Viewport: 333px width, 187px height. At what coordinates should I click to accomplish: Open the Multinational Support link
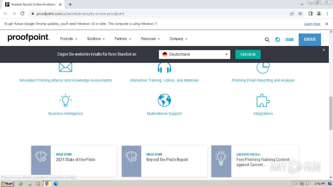coord(164,113)
